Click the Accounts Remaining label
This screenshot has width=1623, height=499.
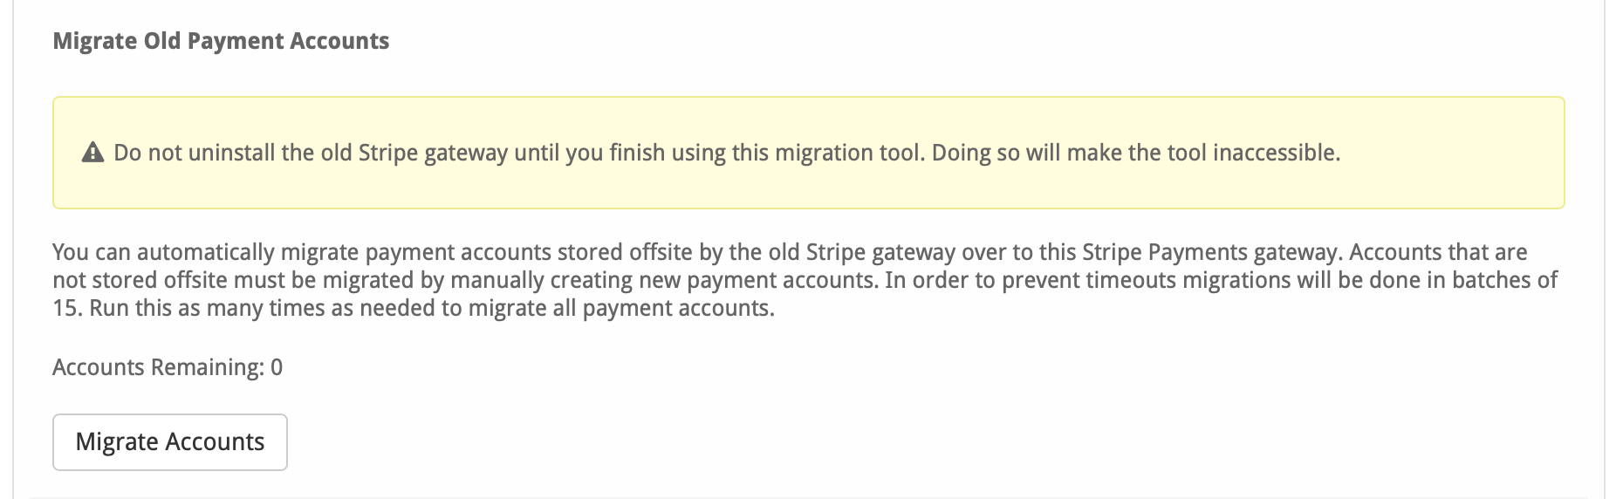[x=158, y=367]
